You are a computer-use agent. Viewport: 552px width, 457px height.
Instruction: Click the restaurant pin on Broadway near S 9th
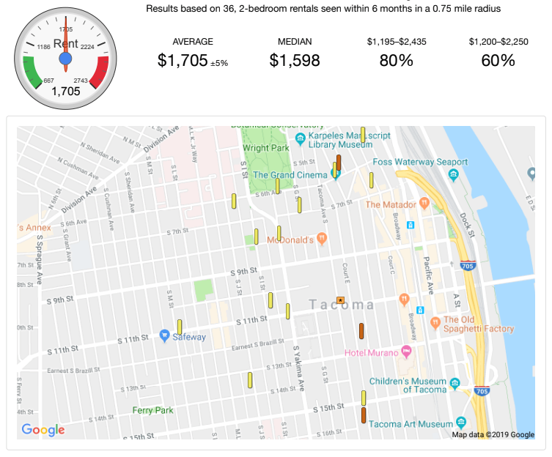[404, 299]
